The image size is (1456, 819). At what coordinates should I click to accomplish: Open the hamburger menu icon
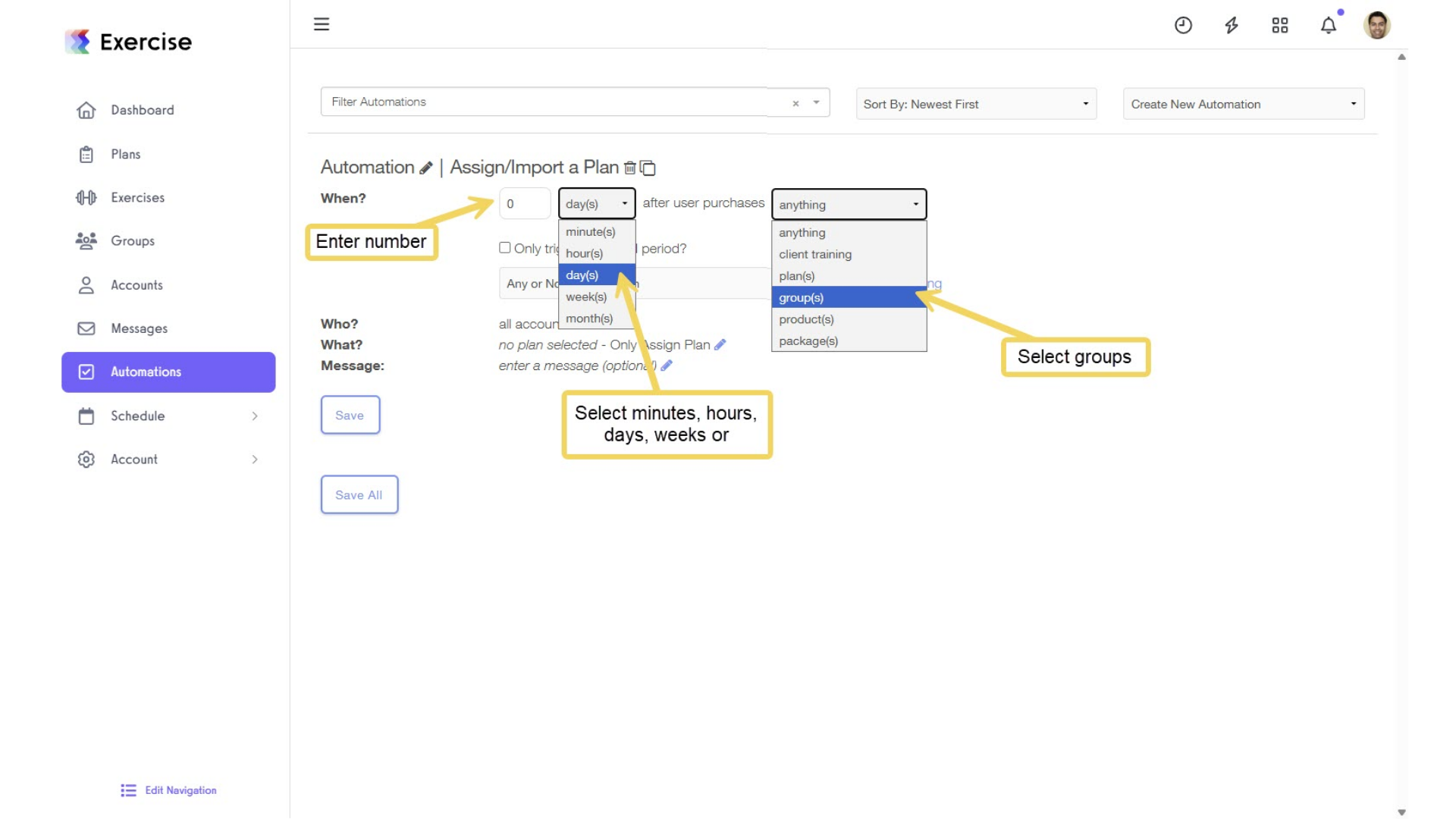(322, 24)
